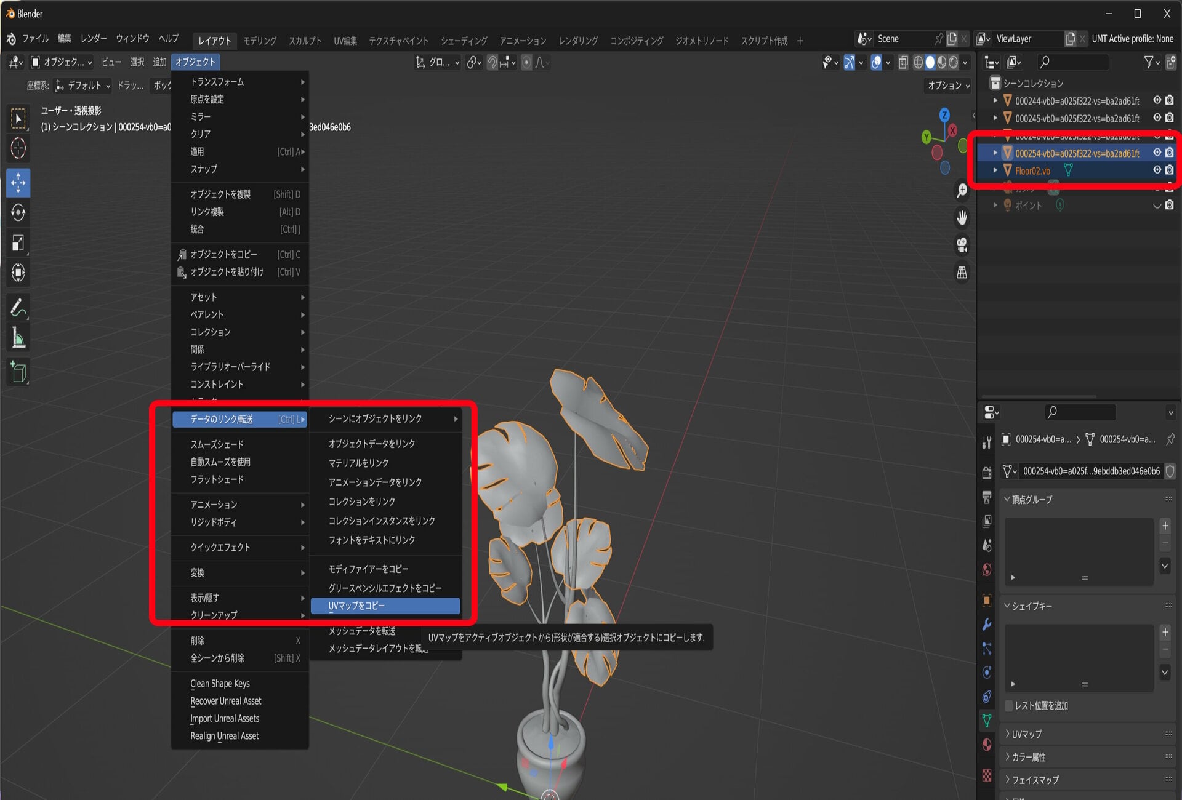
Task: Choose マテリアルをリンク menu entry
Action: (385, 463)
